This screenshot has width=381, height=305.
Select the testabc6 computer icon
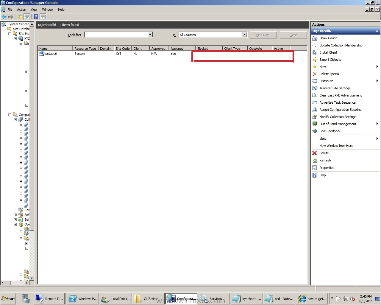[41, 54]
